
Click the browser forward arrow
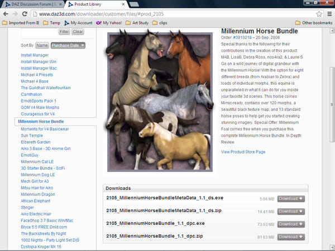tap(15, 14)
